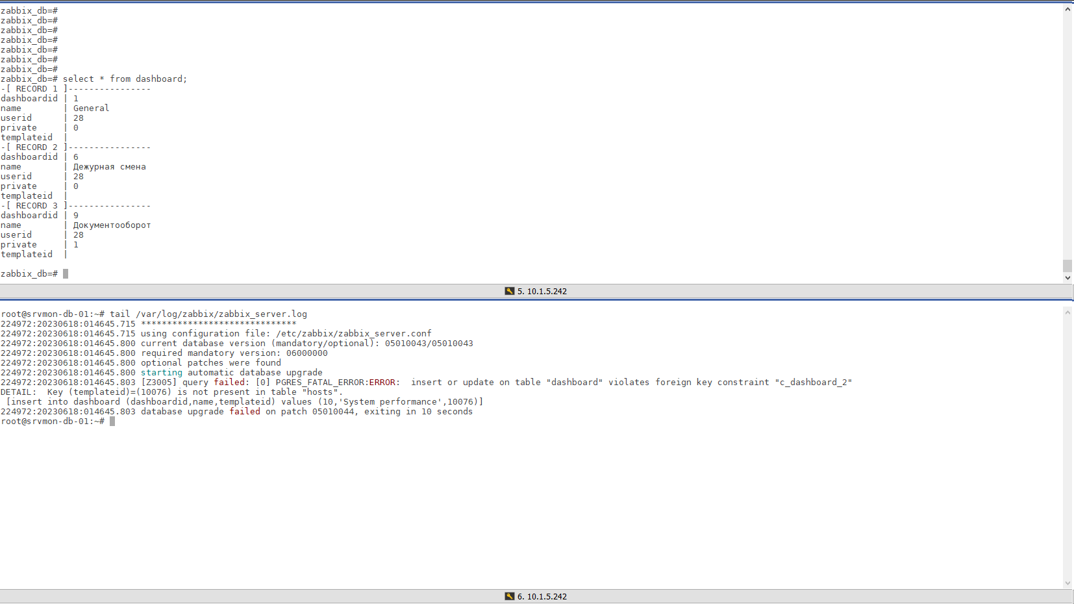Screen dimensions: 1074x604
Task: Click the "optional patches were found" log line
Action: pos(211,363)
